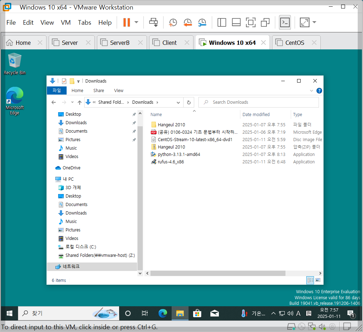Screen dimensions: 363x332
Task: Open the snapshot manager
Action: (202, 23)
